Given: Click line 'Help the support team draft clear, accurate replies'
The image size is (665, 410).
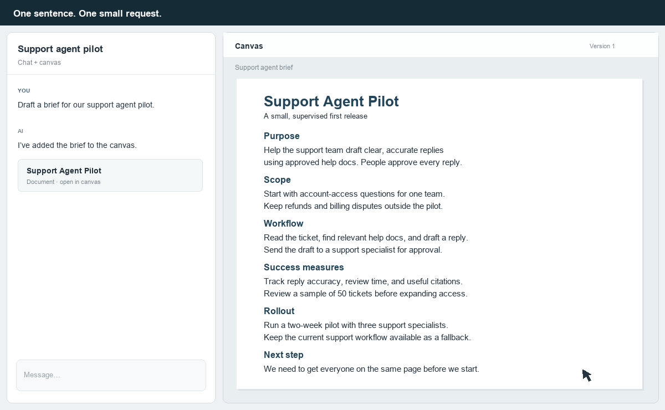Looking at the screenshot, I should pos(354,150).
